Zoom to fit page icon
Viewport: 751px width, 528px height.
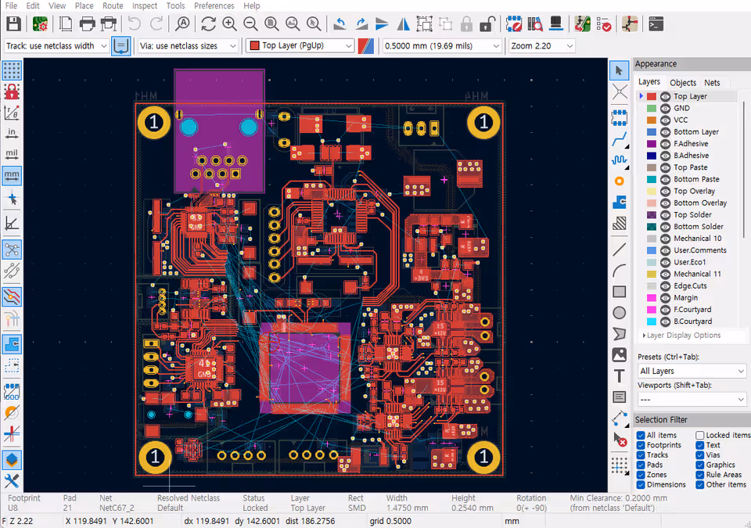pos(271,24)
